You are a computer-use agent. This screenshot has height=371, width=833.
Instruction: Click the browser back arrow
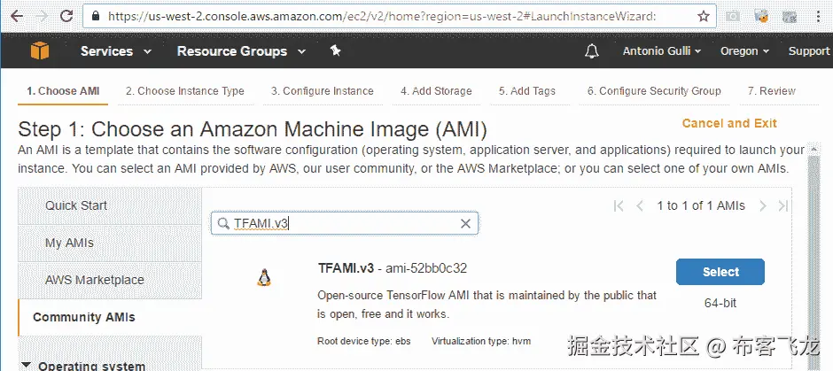point(17,16)
